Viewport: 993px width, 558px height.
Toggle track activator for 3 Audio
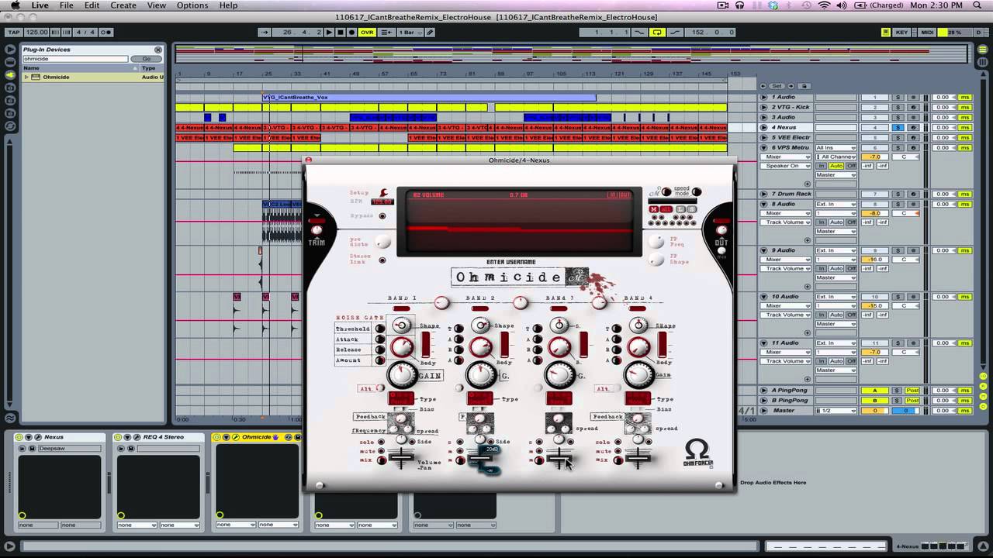coord(875,117)
